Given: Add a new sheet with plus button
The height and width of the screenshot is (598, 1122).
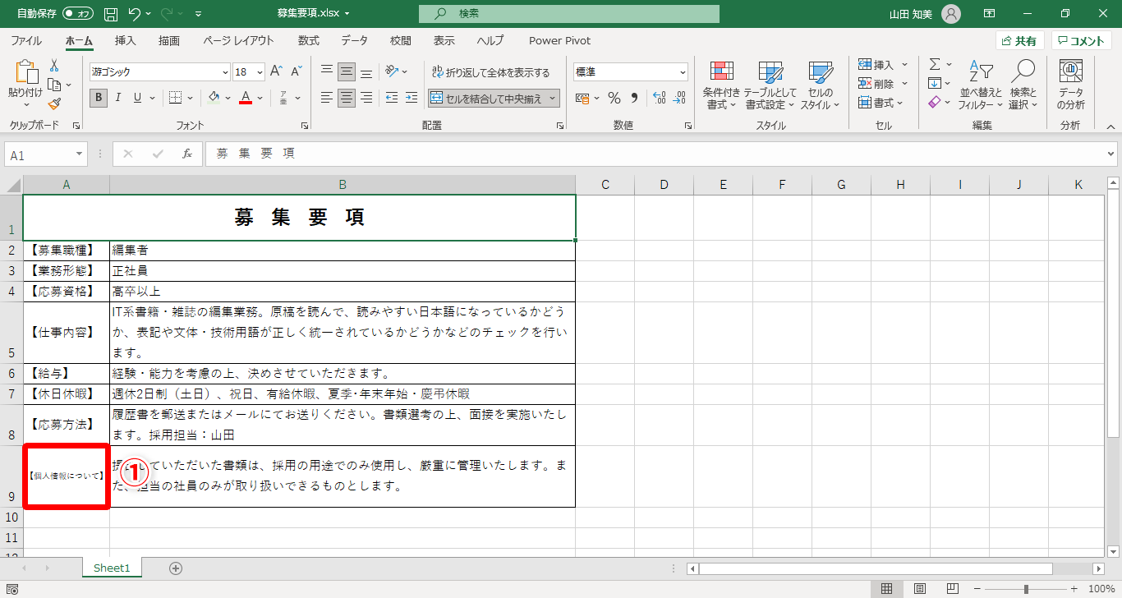Looking at the screenshot, I should pyautogui.click(x=175, y=568).
